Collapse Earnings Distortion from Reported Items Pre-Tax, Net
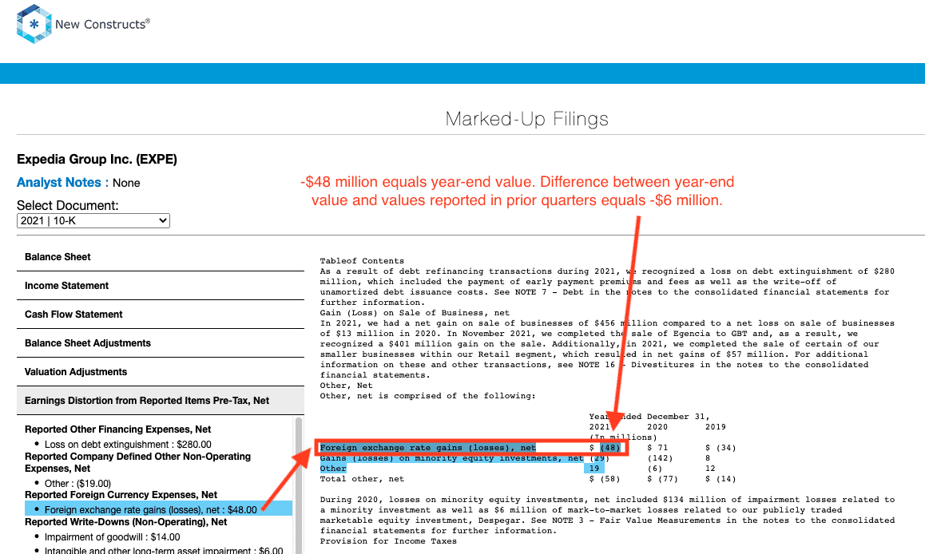925x554 pixels. 161,401
